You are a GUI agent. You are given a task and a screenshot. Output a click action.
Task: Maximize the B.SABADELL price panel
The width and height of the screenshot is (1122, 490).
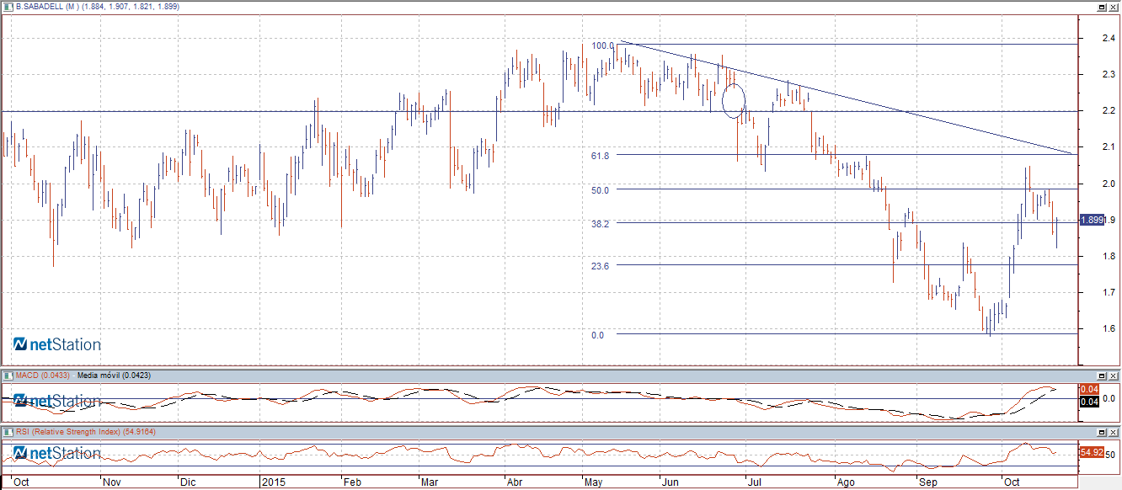[1100, 7]
